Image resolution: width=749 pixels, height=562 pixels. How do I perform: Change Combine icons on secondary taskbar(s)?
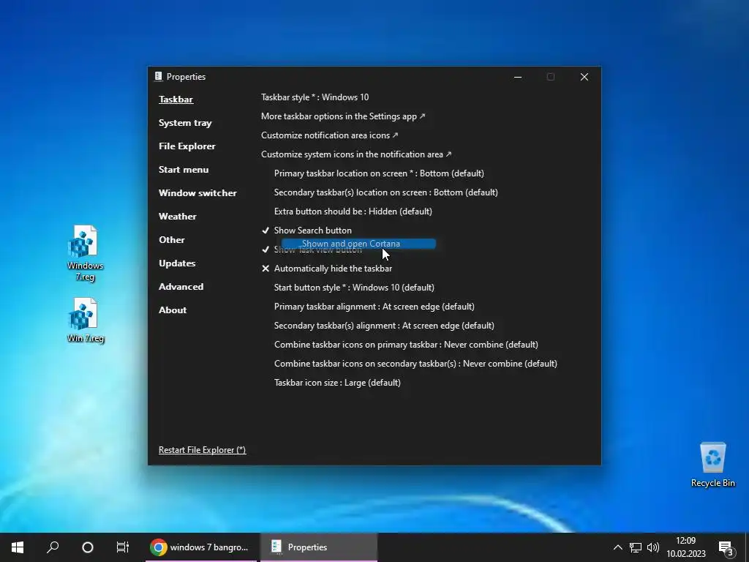pos(415,364)
